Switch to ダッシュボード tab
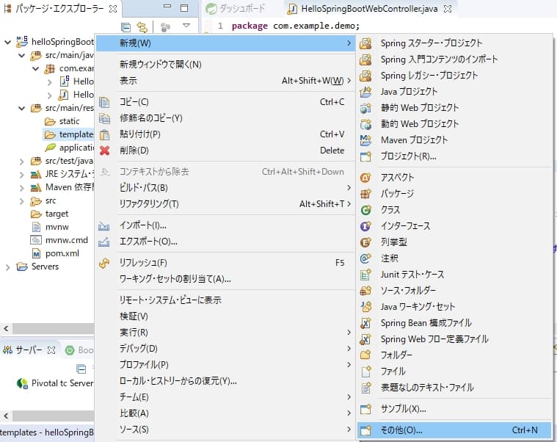The width and height of the screenshot is (557, 442). pos(236,9)
